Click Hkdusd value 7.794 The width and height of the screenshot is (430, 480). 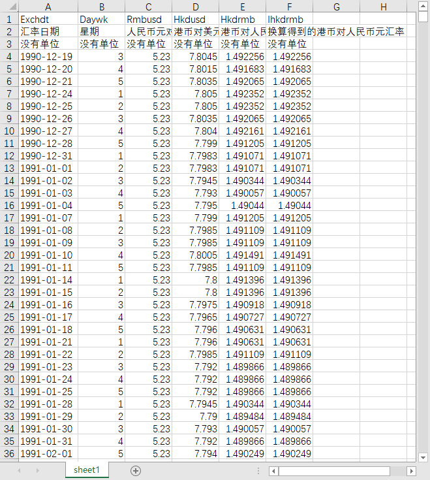click(x=196, y=453)
